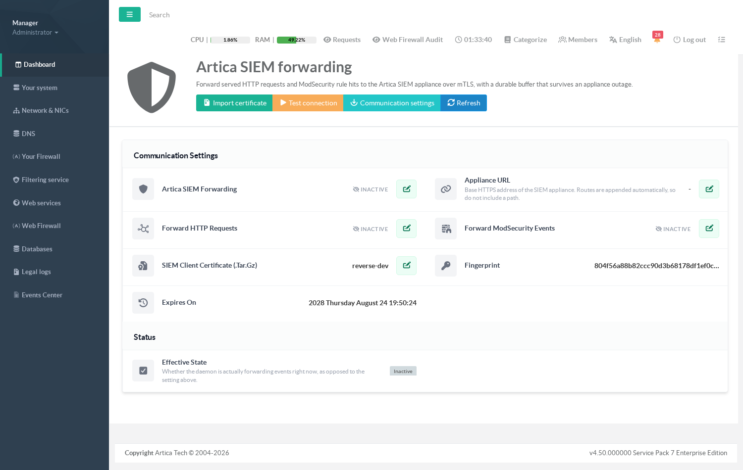743x470 pixels.
Task: Open Filtering service in sidebar
Action: (54, 180)
